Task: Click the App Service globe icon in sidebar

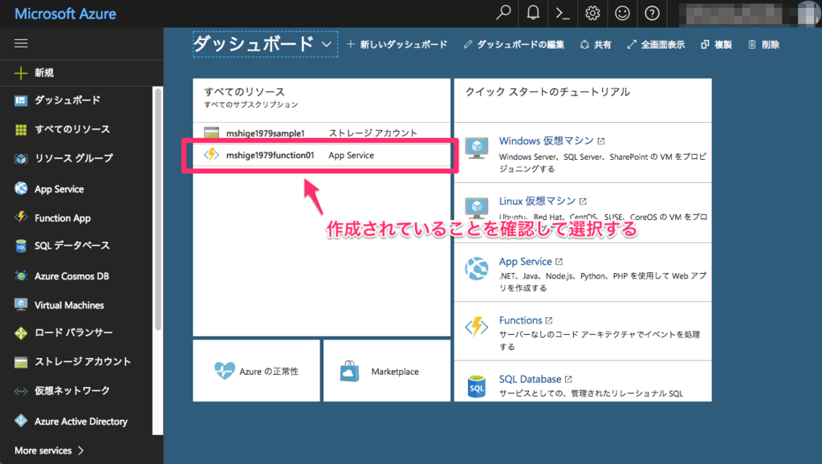Action: coord(21,188)
